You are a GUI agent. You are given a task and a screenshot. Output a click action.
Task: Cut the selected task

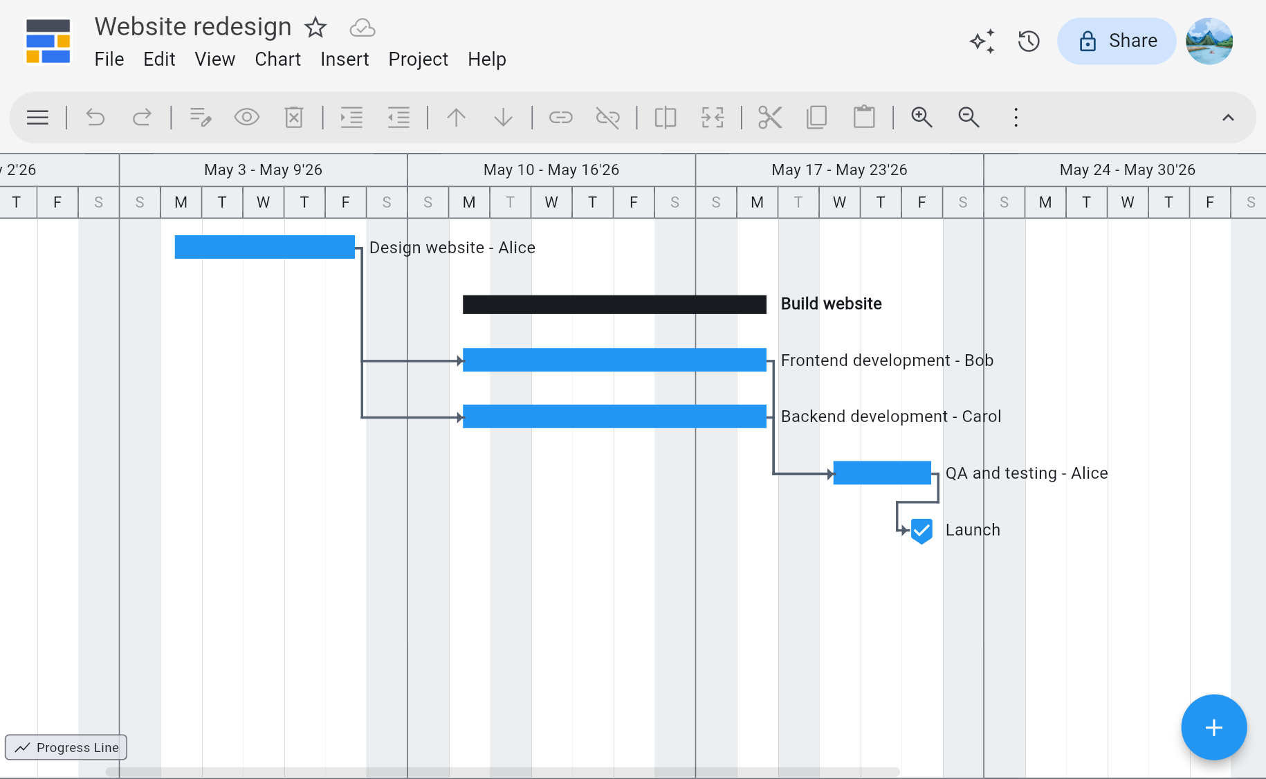[x=769, y=117]
